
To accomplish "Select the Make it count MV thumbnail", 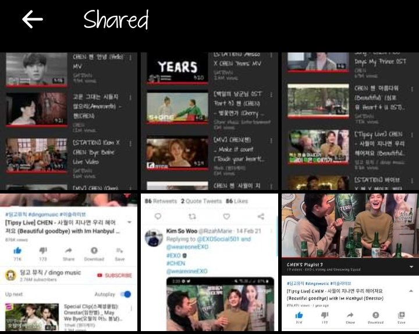I will (177, 153).
